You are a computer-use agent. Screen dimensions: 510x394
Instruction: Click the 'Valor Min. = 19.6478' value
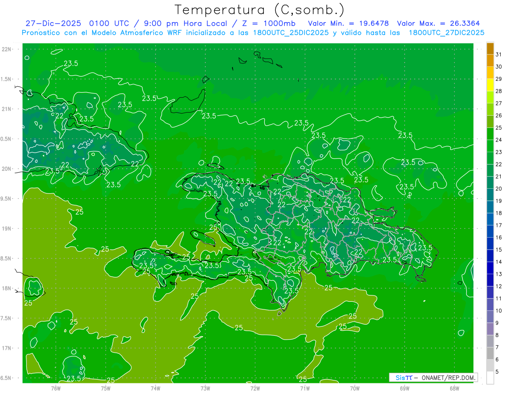[348, 23]
